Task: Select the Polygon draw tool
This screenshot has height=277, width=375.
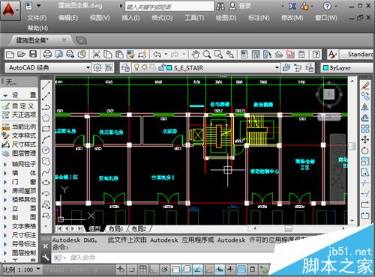Action: tap(46, 118)
